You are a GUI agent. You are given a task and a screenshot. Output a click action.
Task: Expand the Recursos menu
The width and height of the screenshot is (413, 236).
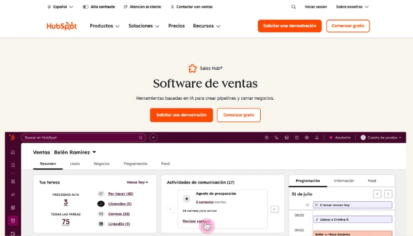point(206,26)
